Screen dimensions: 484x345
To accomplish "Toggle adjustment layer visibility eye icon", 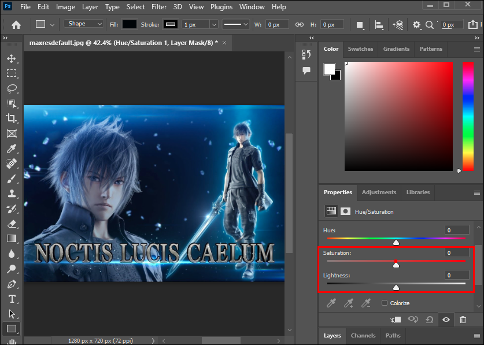I will point(446,319).
